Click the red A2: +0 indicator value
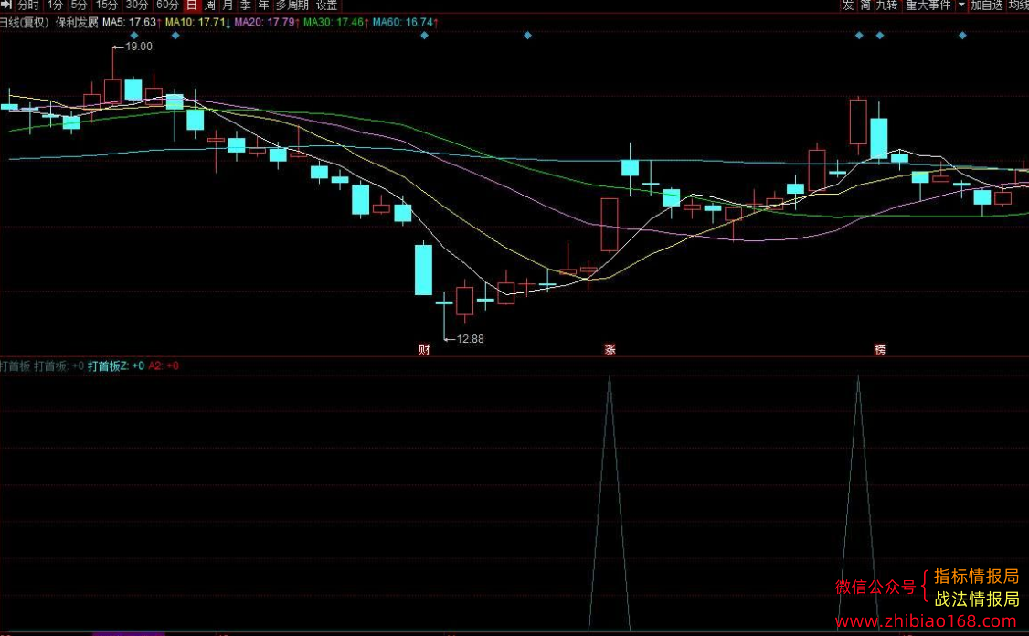The width and height of the screenshot is (1029, 636). [164, 366]
